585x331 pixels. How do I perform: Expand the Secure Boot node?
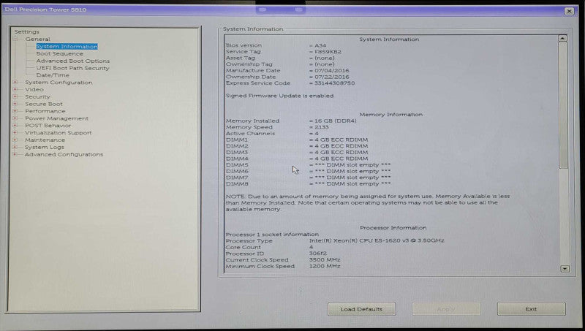15,104
